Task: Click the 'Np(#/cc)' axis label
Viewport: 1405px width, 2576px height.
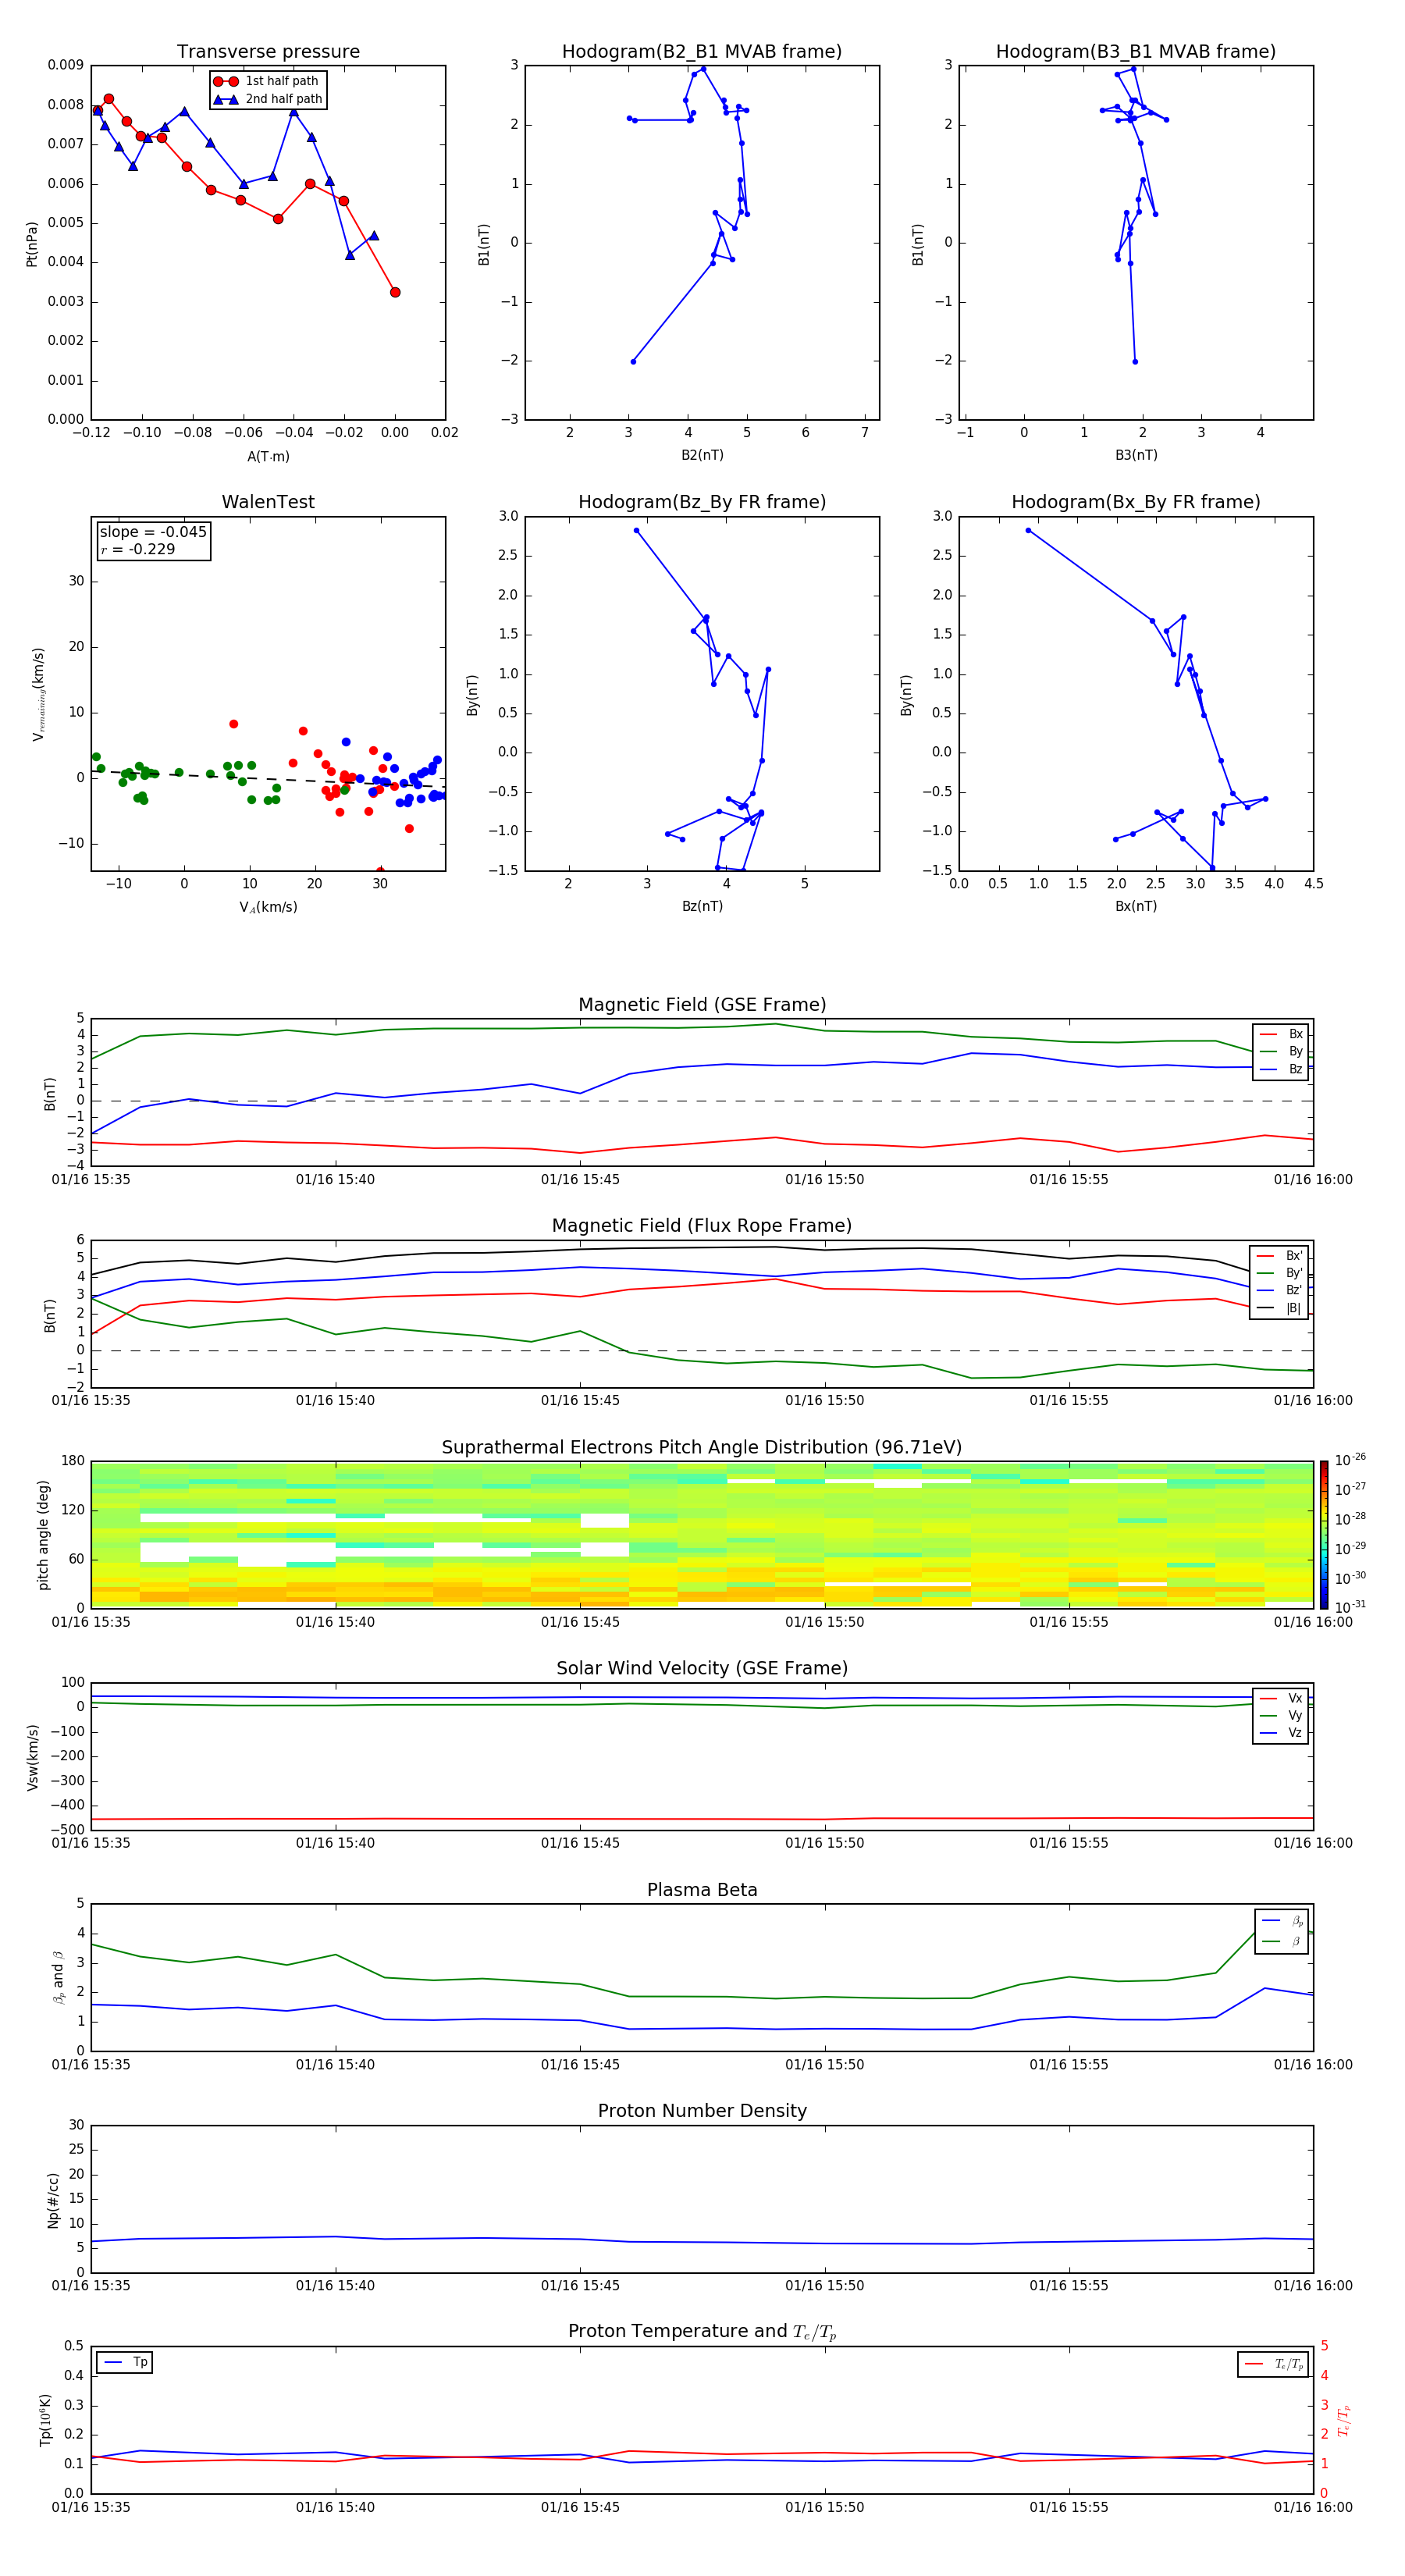Action: click(53, 2200)
